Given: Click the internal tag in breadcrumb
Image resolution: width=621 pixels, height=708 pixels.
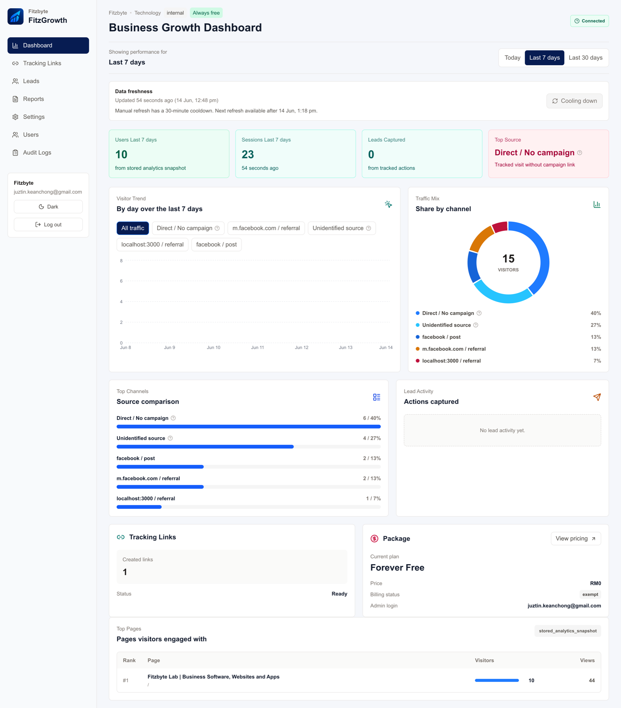Looking at the screenshot, I should [x=175, y=13].
